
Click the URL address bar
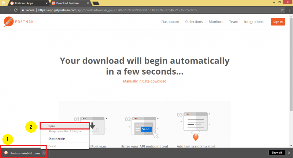click(146, 10)
